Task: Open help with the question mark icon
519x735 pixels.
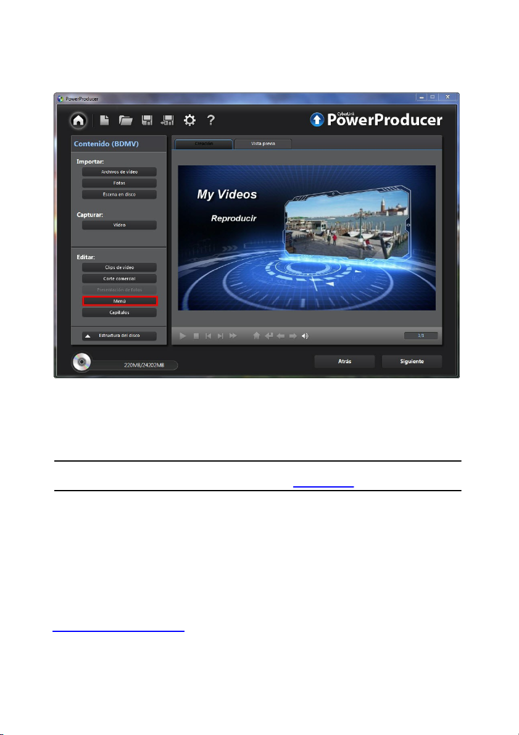Action: tap(210, 120)
